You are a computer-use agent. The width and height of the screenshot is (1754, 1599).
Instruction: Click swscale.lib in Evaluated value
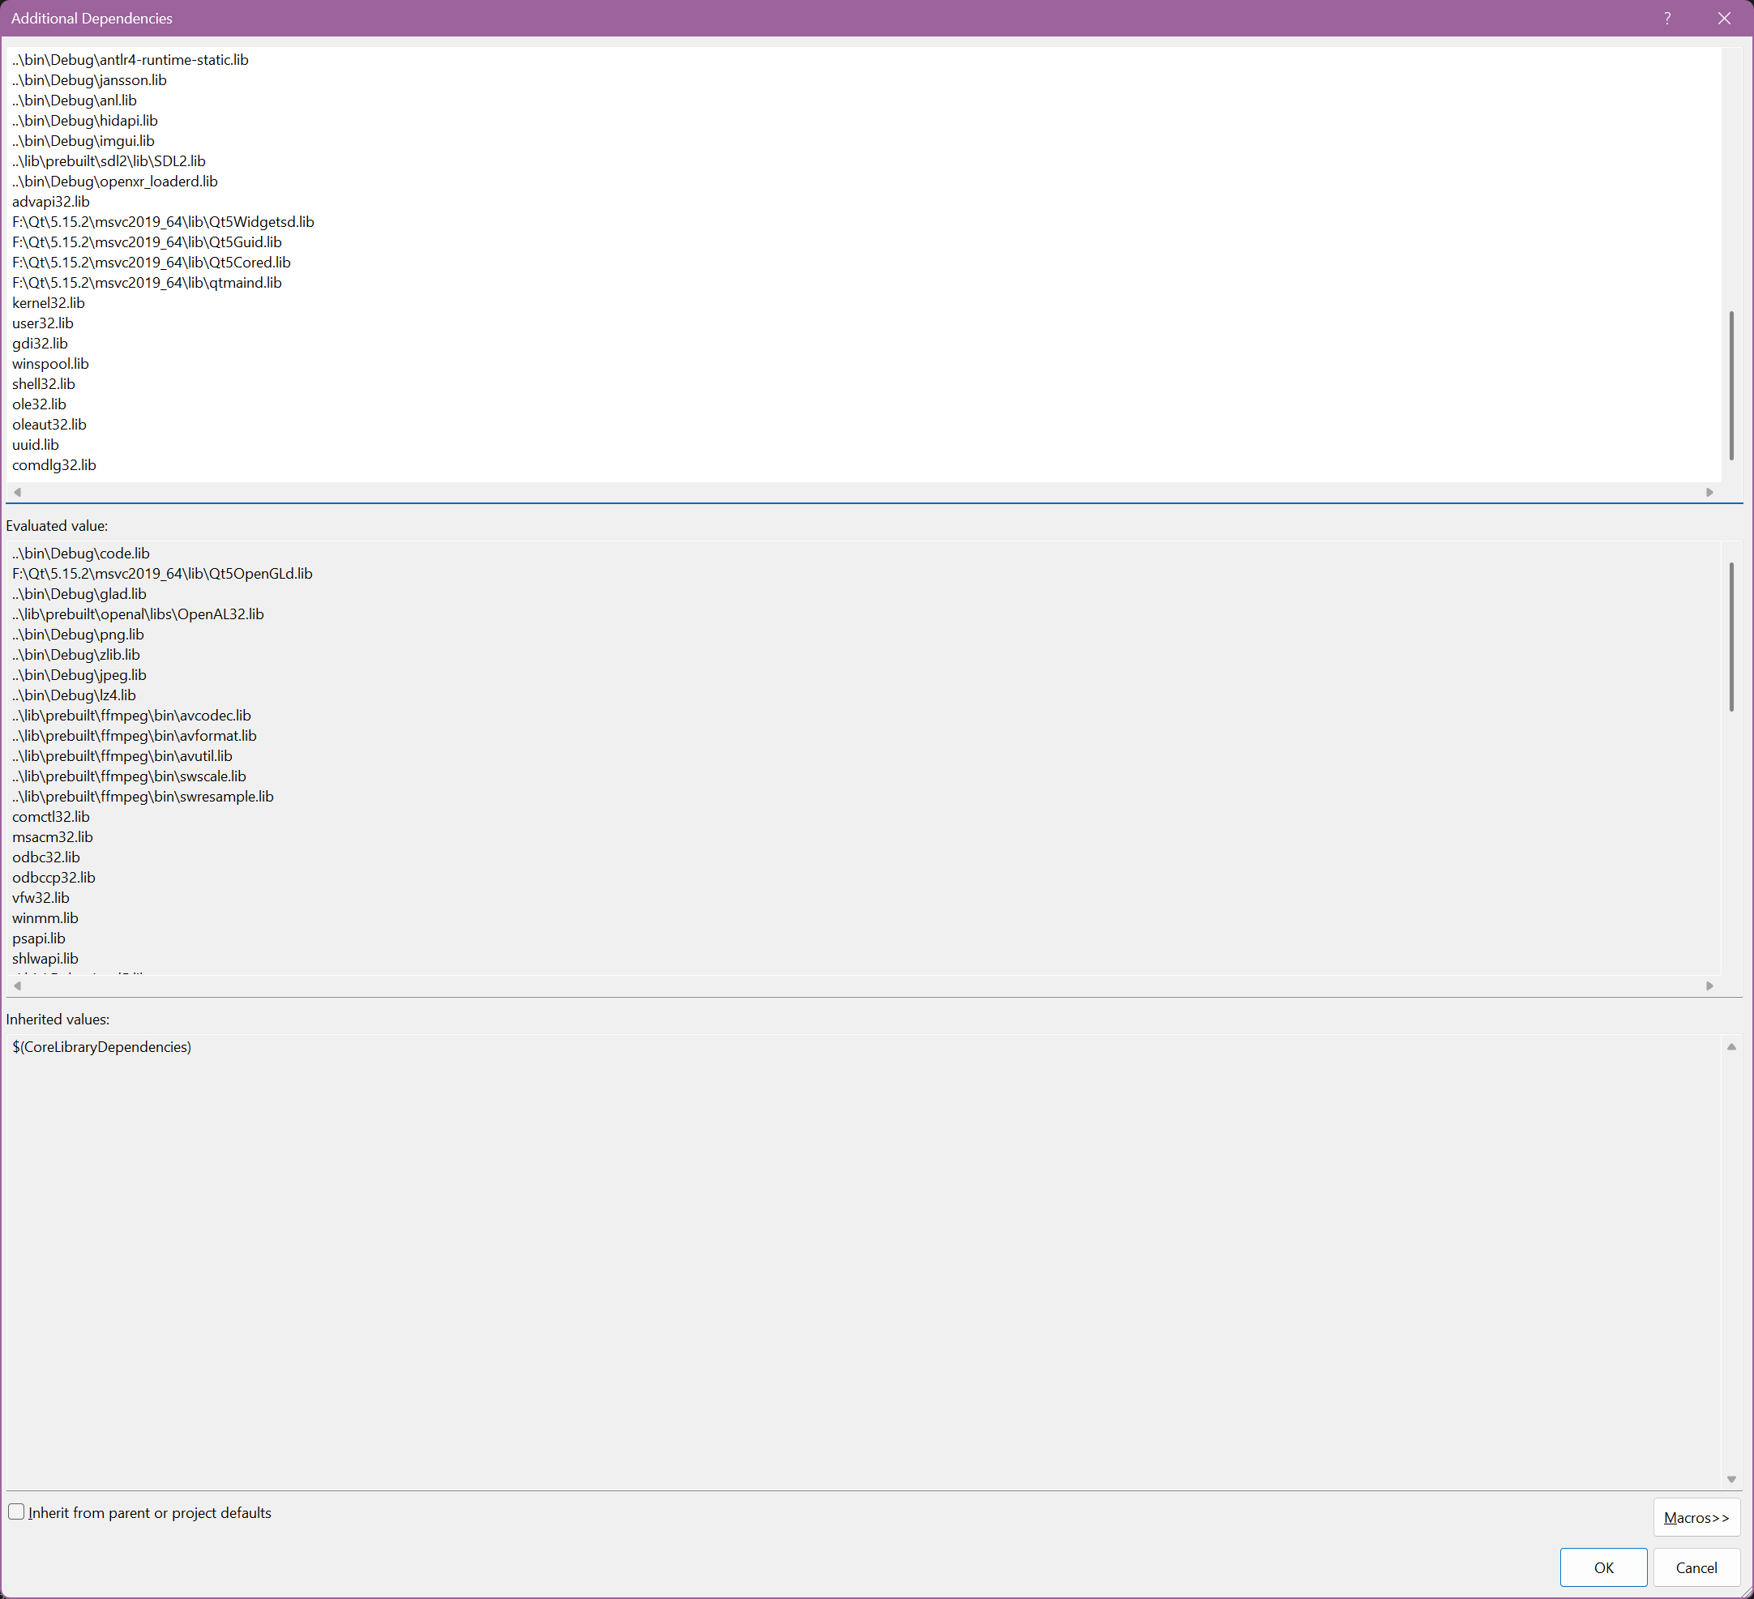129,776
